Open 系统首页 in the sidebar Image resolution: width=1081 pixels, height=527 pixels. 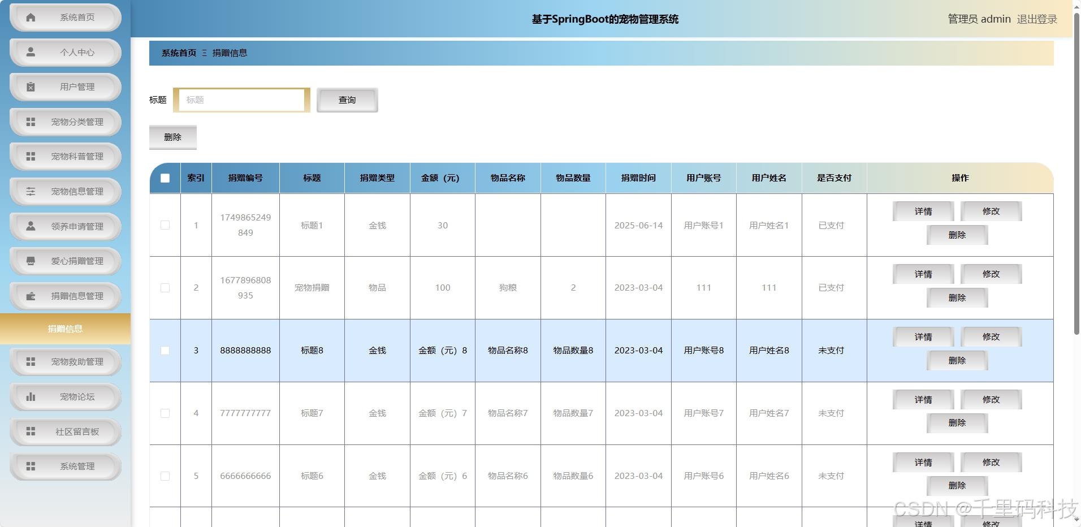click(x=66, y=18)
